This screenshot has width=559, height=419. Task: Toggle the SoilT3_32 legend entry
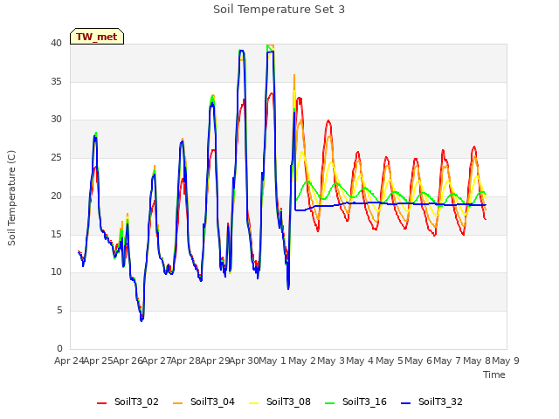431,402
